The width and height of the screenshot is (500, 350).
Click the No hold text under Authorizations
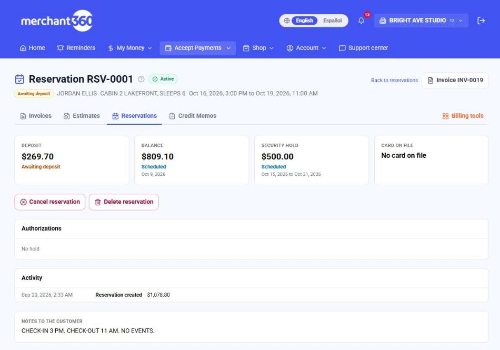(31, 249)
